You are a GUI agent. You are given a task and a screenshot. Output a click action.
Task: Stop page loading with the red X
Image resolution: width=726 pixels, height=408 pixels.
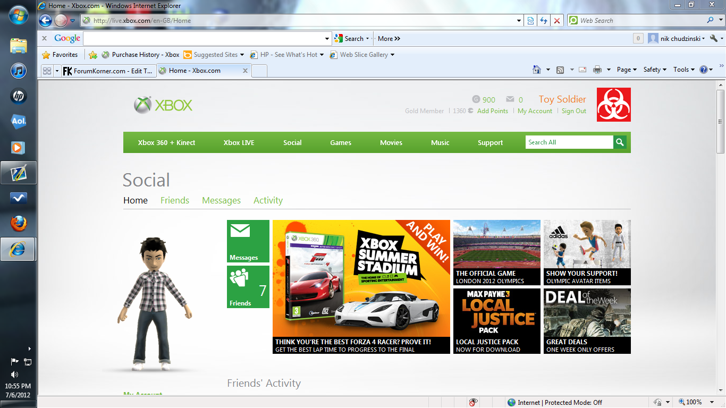(556, 21)
